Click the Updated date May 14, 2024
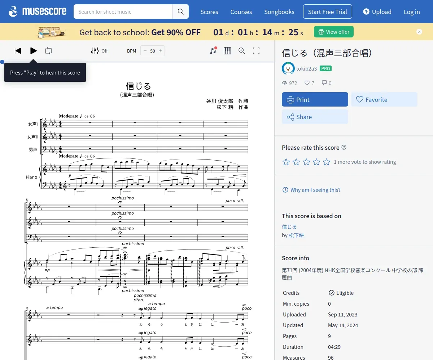The image size is (433, 360). 343,325
